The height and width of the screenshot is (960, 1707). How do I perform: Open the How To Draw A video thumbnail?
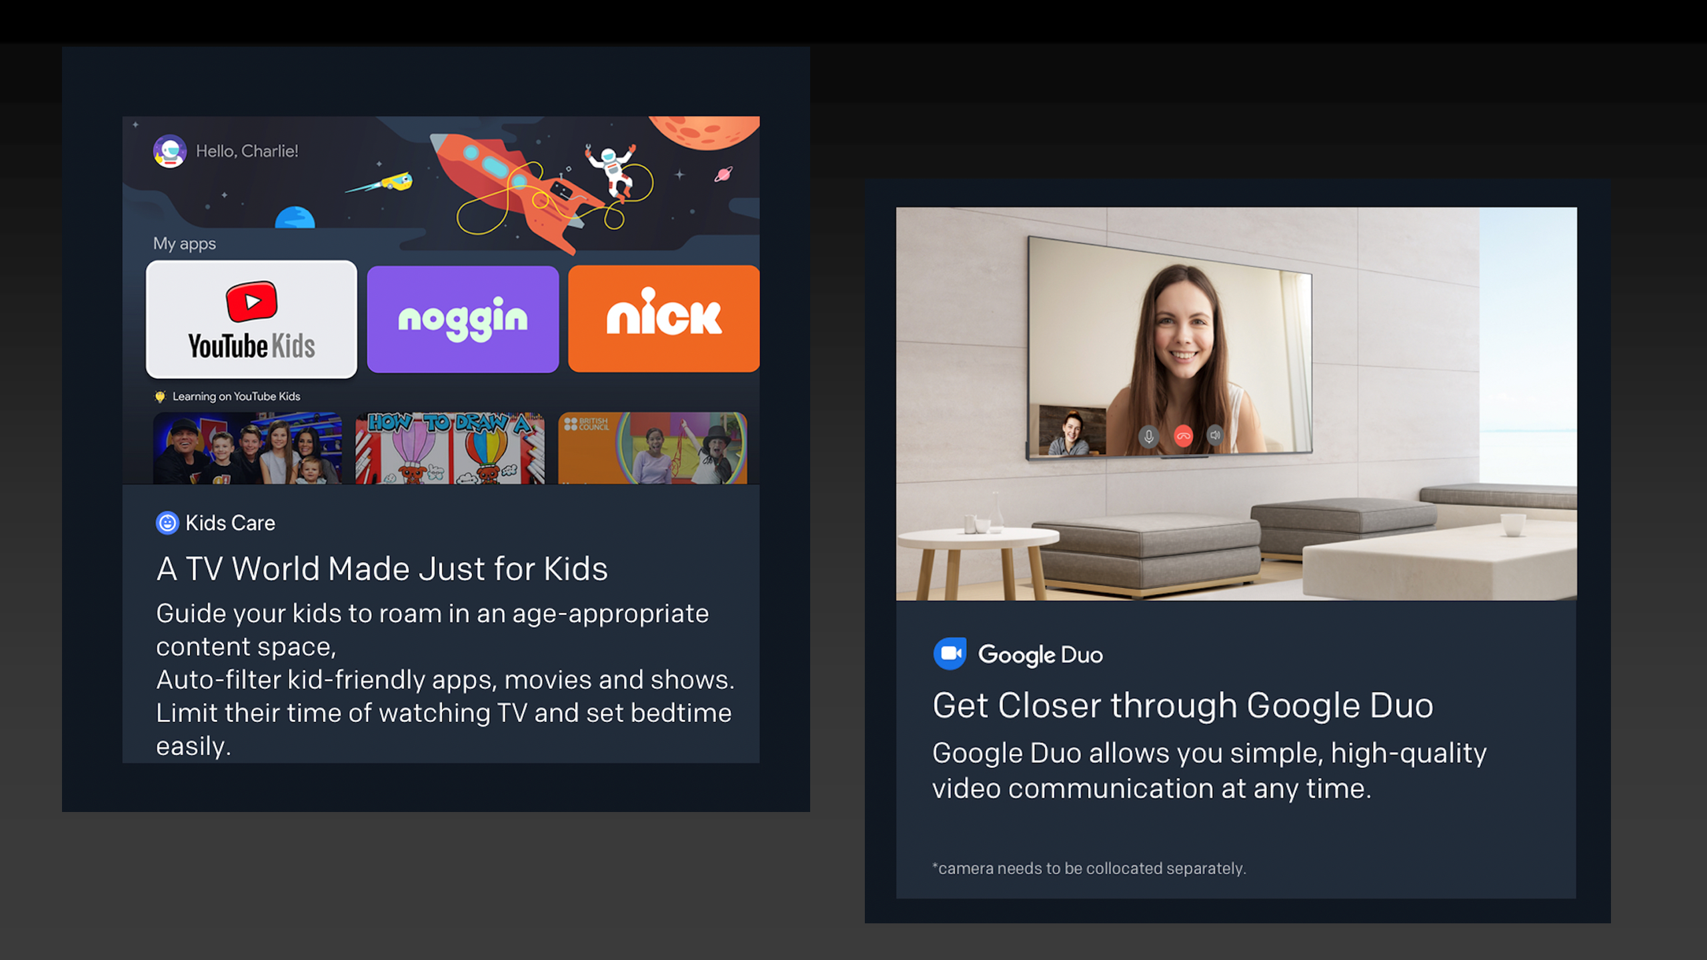point(450,448)
